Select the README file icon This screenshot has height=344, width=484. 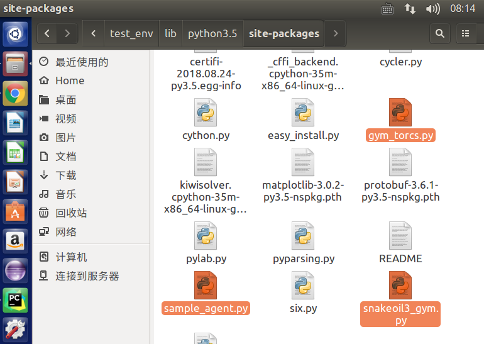click(x=400, y=236)
